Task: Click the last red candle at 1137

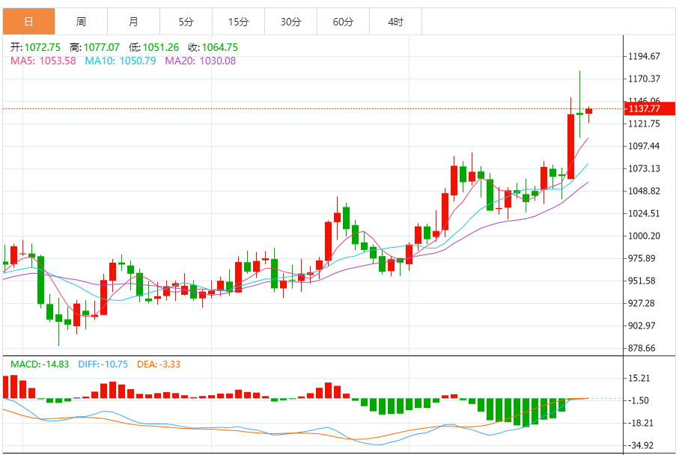Action: pos(589,112)
